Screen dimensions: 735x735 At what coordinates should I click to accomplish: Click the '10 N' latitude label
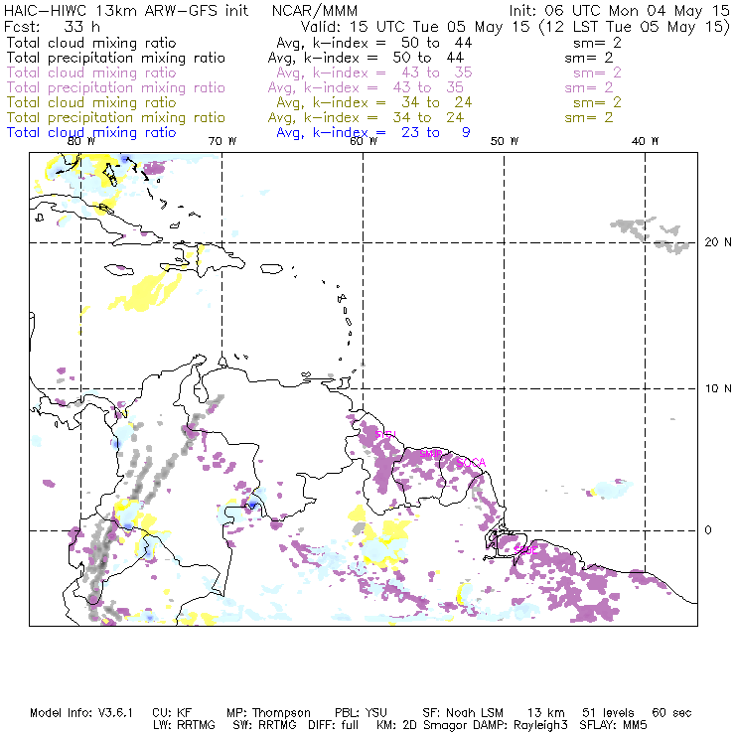click(718, 388)
